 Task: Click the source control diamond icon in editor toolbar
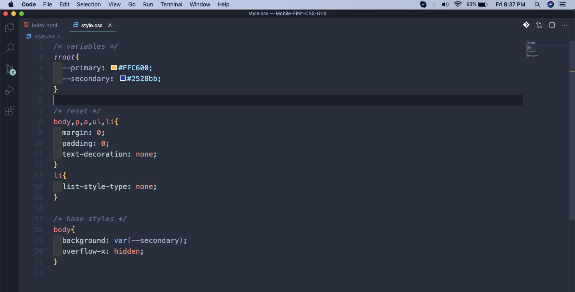tap(526, 25)
